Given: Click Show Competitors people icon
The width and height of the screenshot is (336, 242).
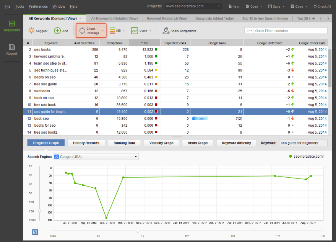Looking at the screenshot, I should [166, 31].
